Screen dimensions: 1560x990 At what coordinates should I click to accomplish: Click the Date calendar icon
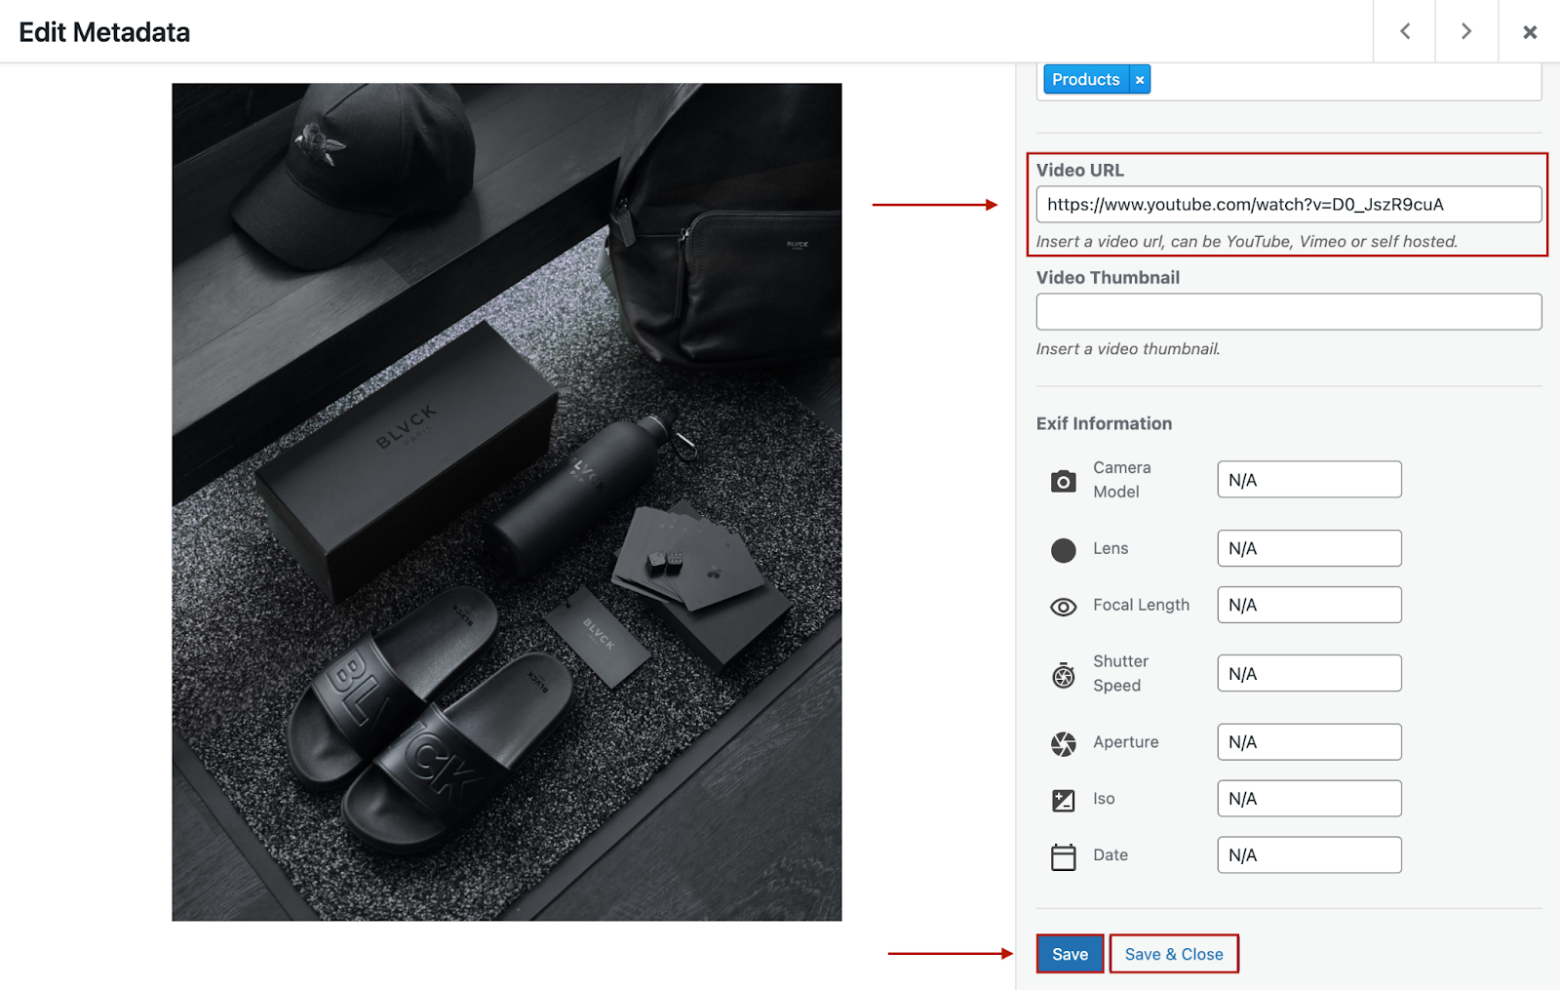pos(1064,856)
